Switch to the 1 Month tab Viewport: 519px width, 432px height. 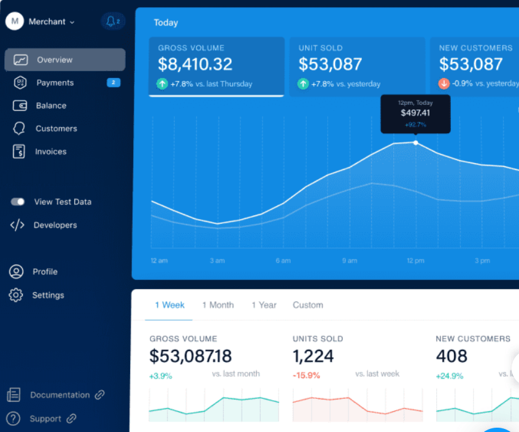(218, 305)
